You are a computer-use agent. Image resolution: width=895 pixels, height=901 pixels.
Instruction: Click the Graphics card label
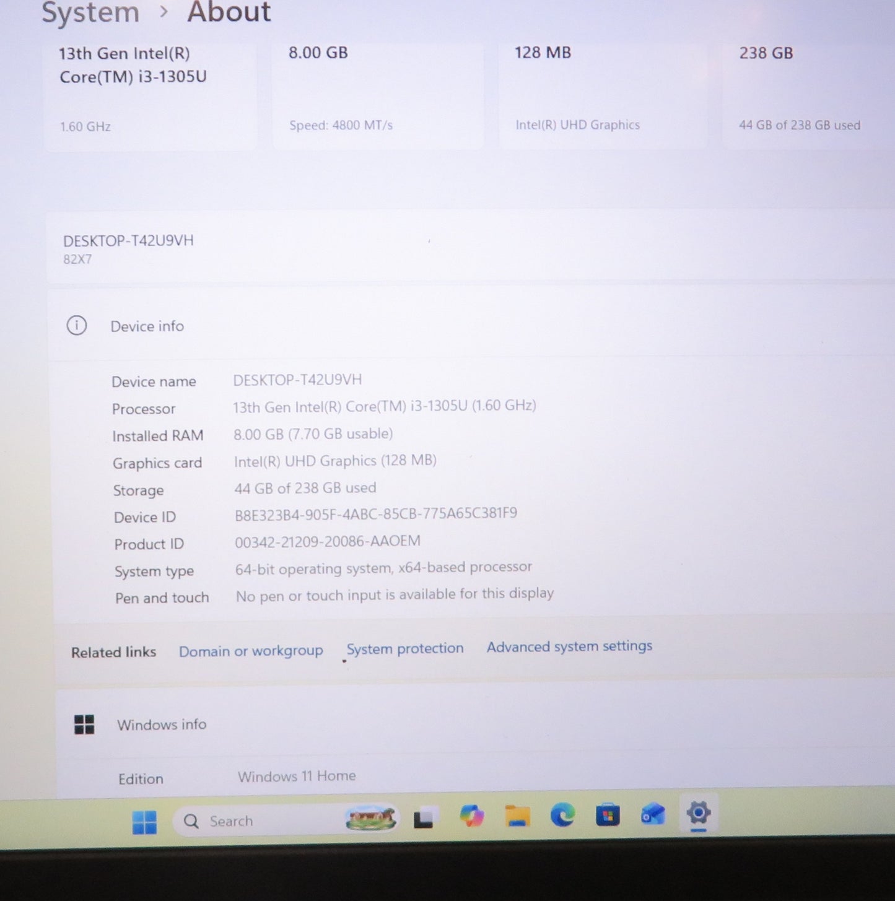click(x=157, y=463)
